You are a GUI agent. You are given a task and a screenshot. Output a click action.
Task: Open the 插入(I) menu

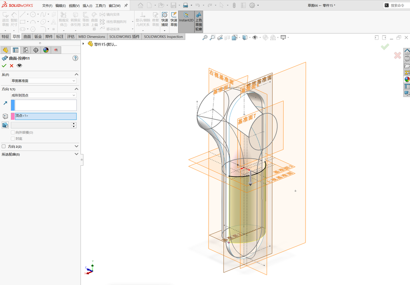tap(87, 6)
